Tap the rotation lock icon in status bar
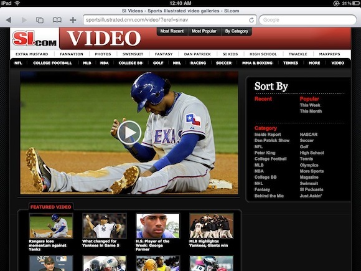361x271 pixels. [336, 3]
